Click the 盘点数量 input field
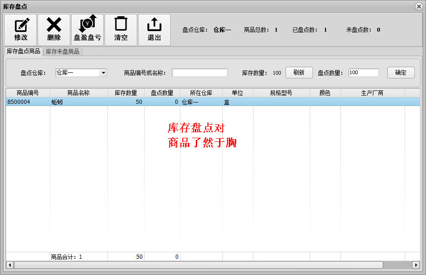 (363, 73)
